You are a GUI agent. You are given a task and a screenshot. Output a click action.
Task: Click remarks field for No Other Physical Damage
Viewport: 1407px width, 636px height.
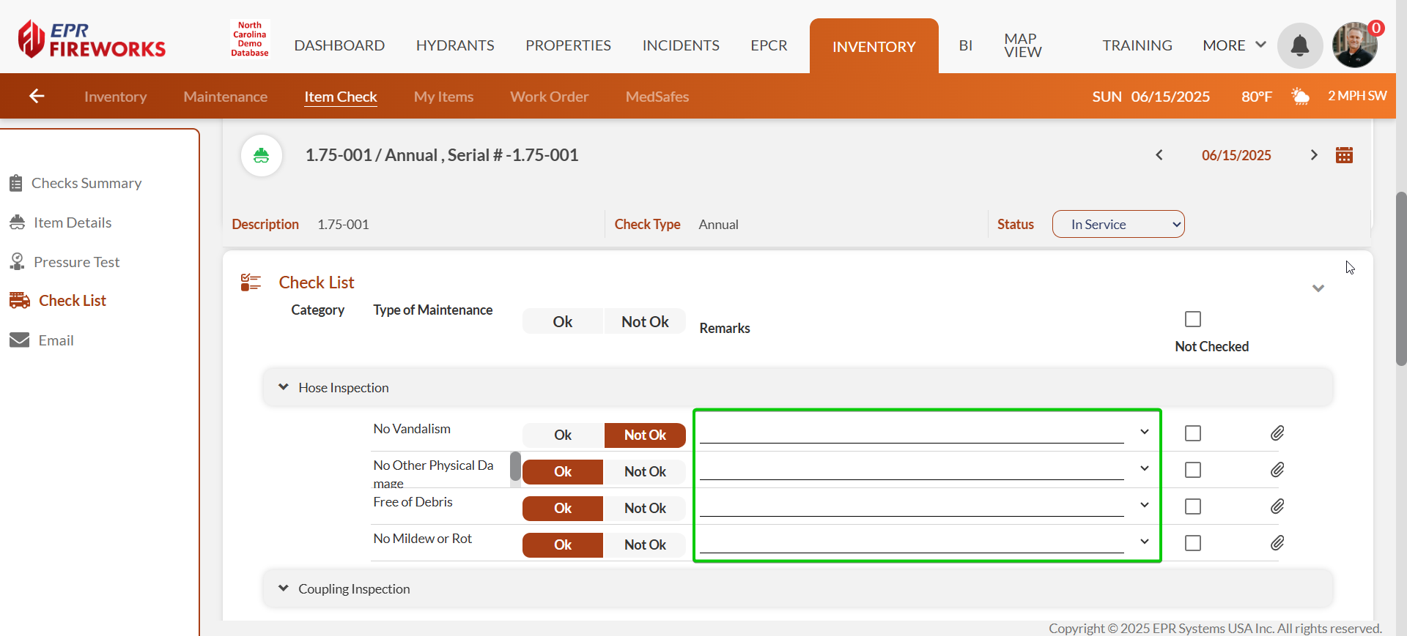(911, 470)
